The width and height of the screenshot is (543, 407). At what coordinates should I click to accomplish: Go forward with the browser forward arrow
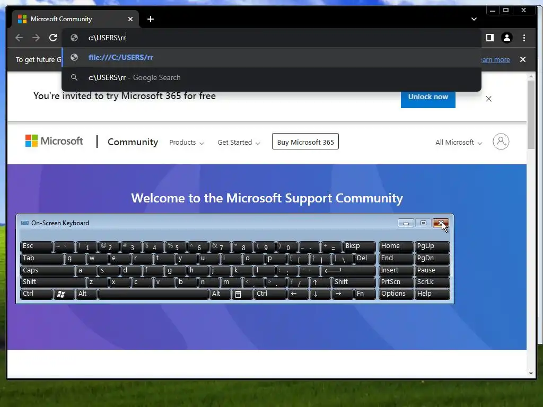pos(36,38)
